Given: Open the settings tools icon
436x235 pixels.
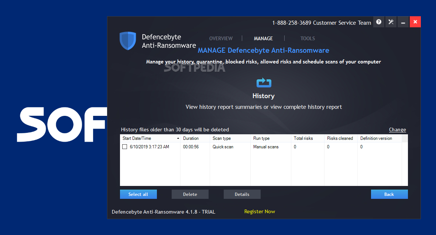Looking at the screenshot, I should pyautogui.click(x=391, y=22).
